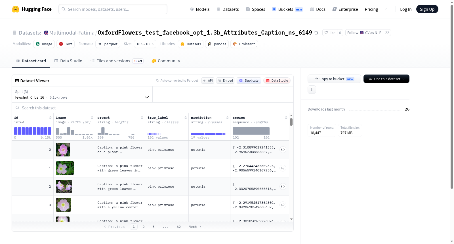The width and height of the screenshot is (454, 244).
Task: Go to Datasets in top navigation
Action: point(228,9)
